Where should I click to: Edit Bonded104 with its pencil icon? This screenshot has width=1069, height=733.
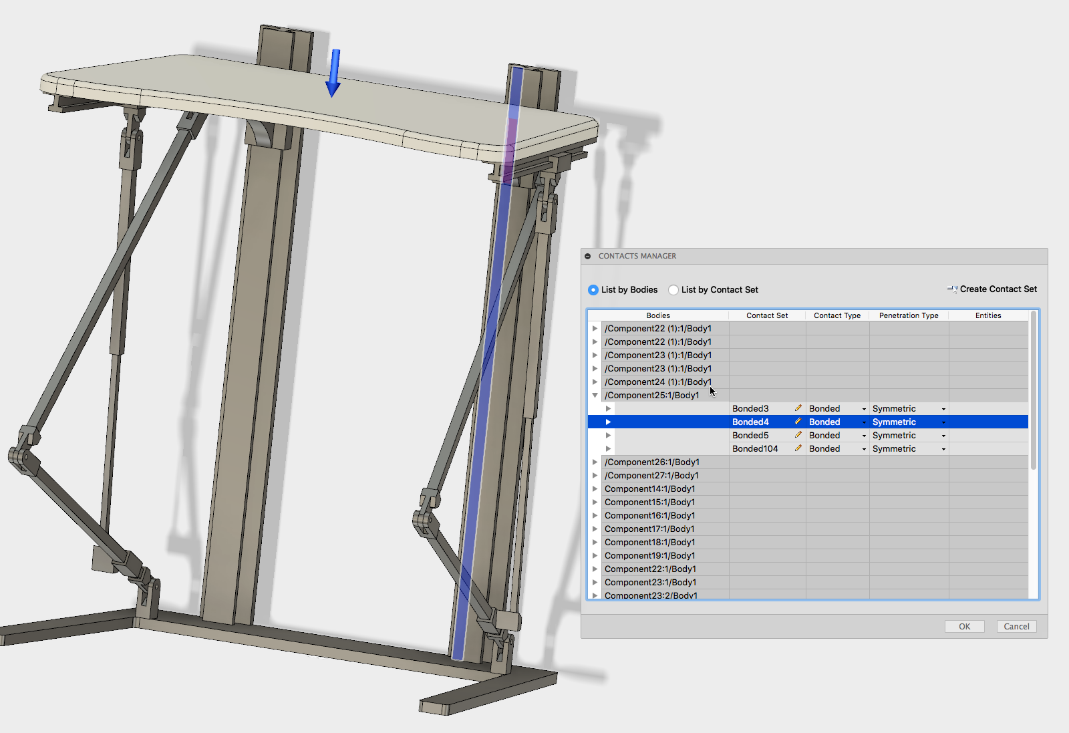coord(798,448)
